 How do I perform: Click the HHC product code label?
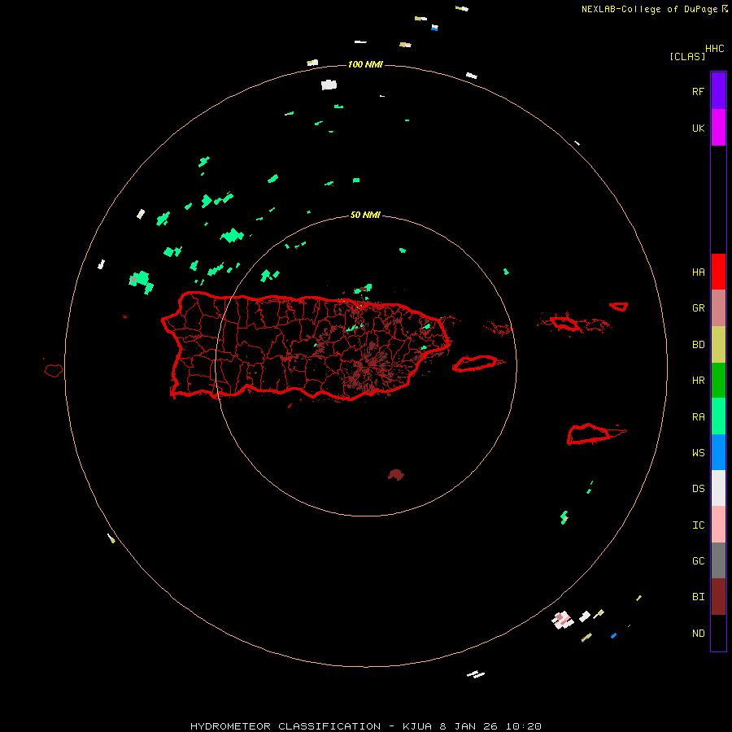(x=715, y=49)
